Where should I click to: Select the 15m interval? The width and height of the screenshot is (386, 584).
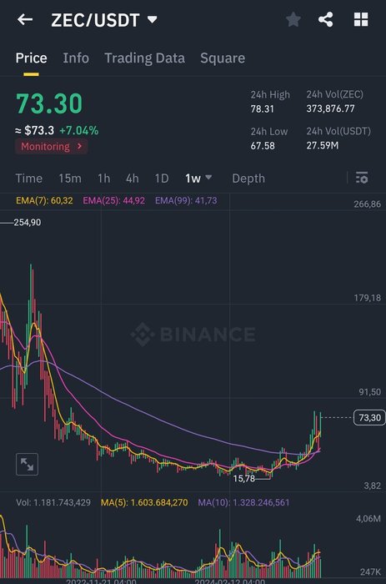69,179
